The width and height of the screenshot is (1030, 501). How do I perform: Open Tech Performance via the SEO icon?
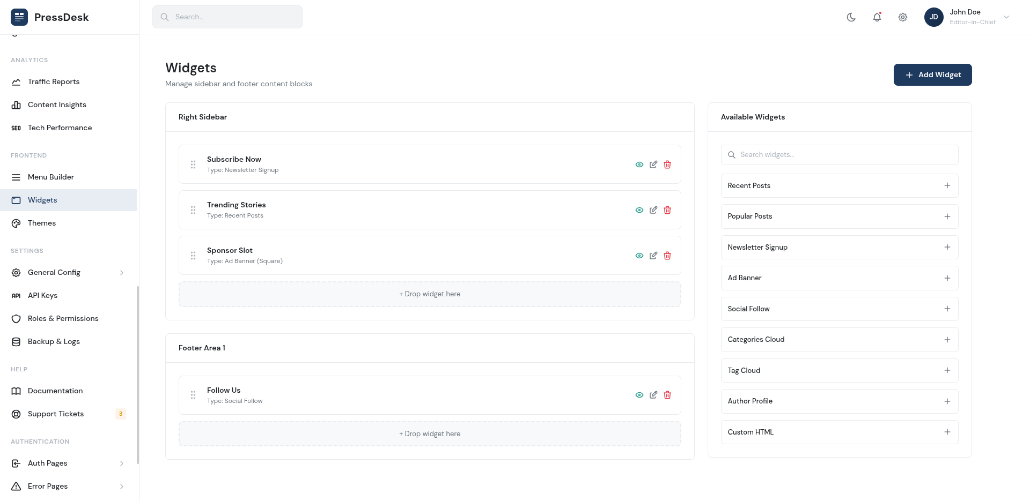click(16, 128)
